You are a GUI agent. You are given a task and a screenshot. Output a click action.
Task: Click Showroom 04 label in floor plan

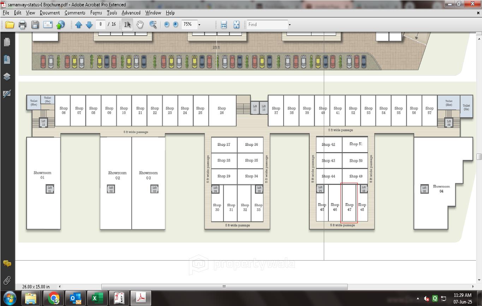441,189
